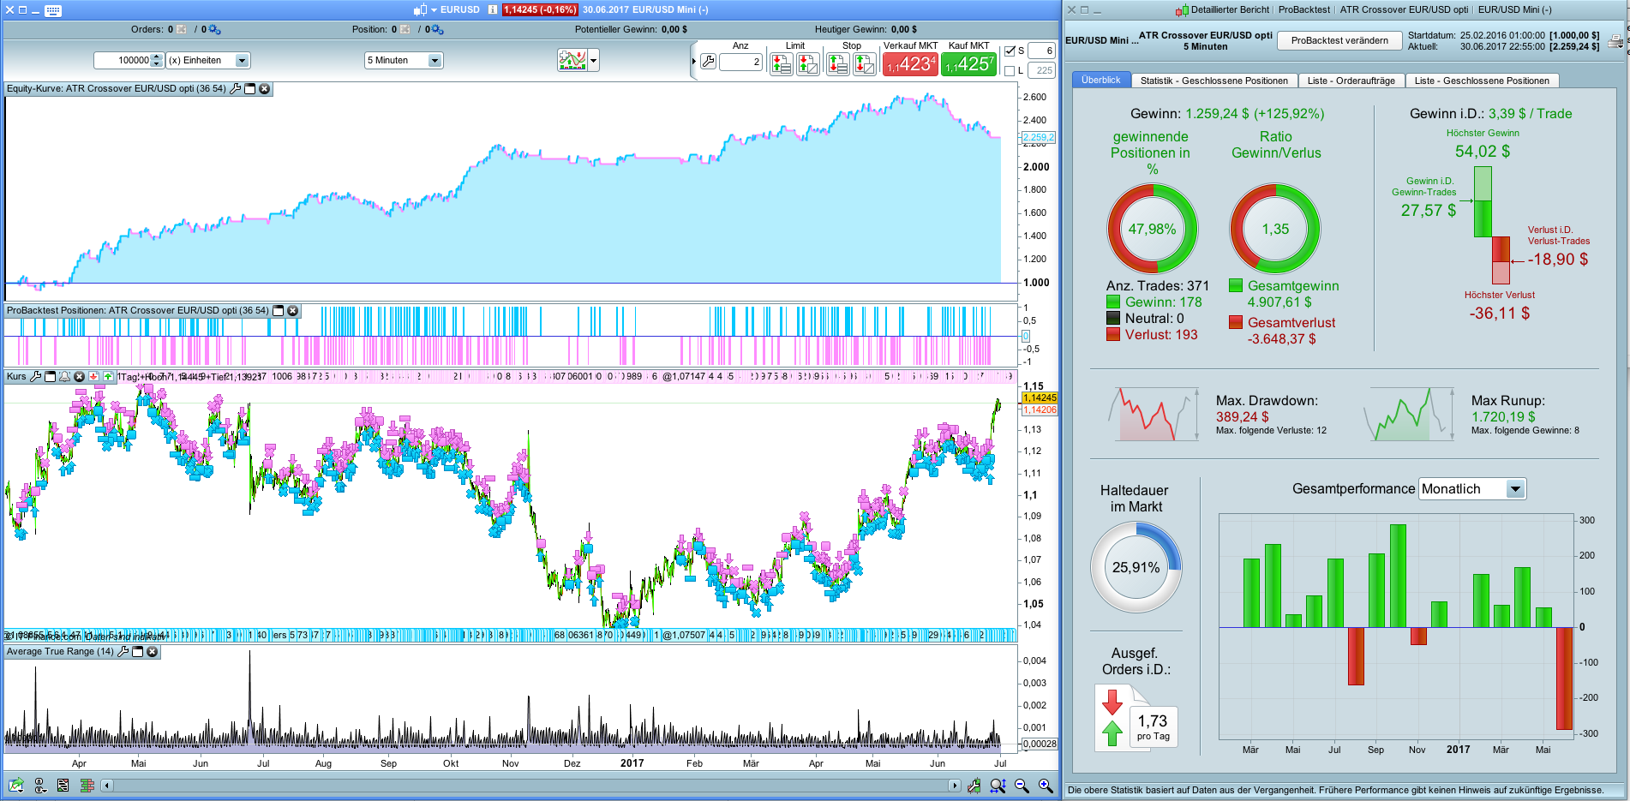Open the indicators and trading systems icon
1630x801 pixels.
572,60
